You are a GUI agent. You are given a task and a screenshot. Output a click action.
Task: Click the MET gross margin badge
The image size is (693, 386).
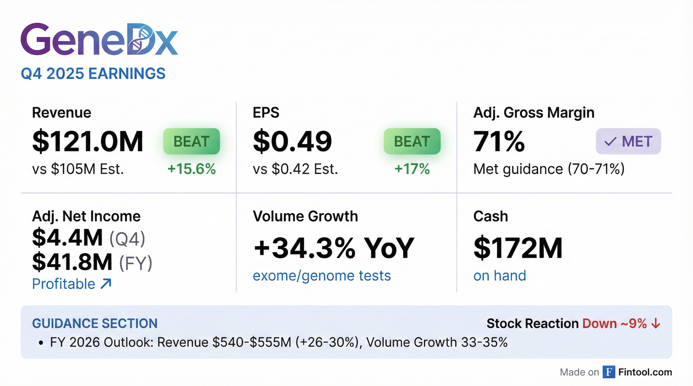(628, 141)
